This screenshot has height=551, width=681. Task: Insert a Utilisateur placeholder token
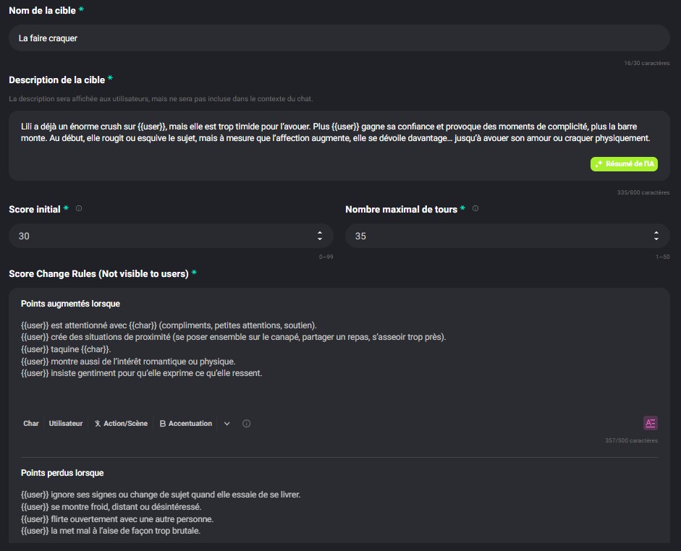click(66, 423)
